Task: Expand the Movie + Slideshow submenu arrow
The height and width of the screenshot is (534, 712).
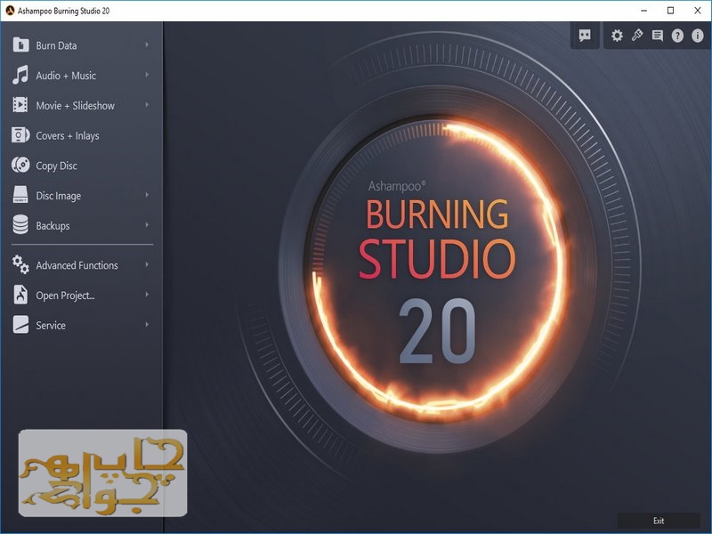Action: (147, 104)
